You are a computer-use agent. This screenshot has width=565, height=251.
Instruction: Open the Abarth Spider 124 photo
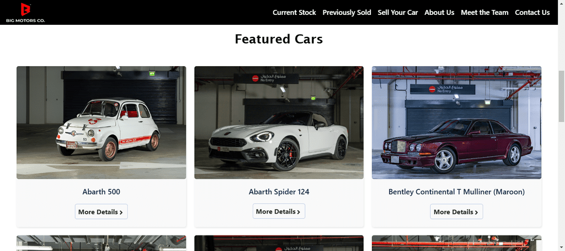279,122
